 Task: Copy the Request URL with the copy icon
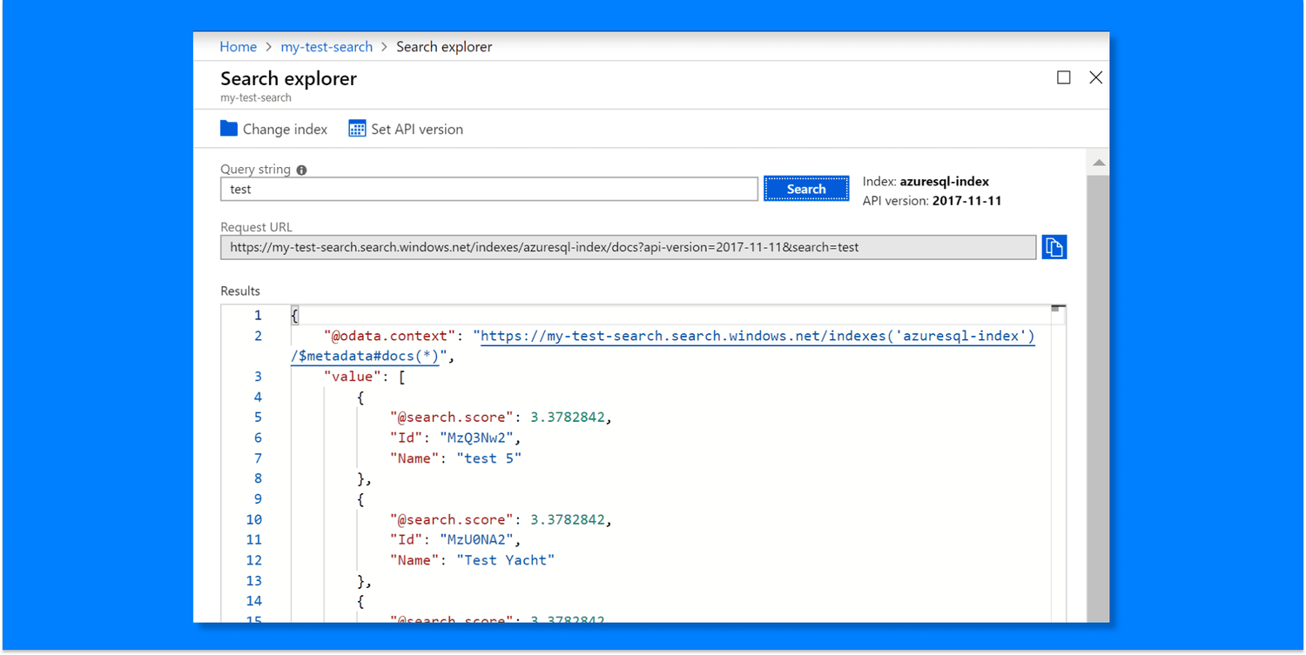tap(1054, 247)
